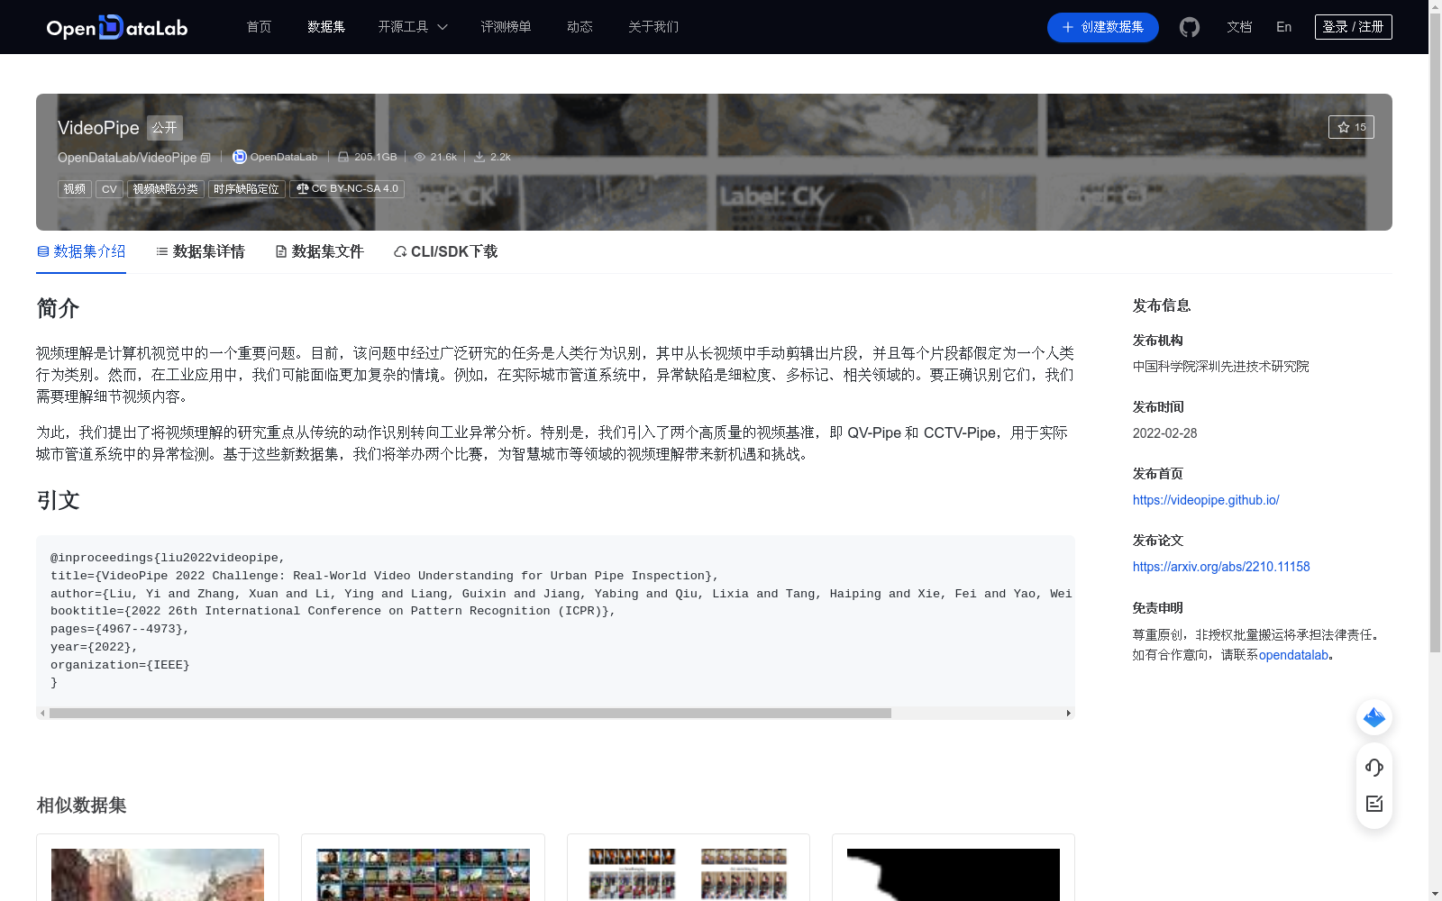Switch to 数据集文件 tab
The width and height of the screenshot is (1442, 901).
[319, 251]
